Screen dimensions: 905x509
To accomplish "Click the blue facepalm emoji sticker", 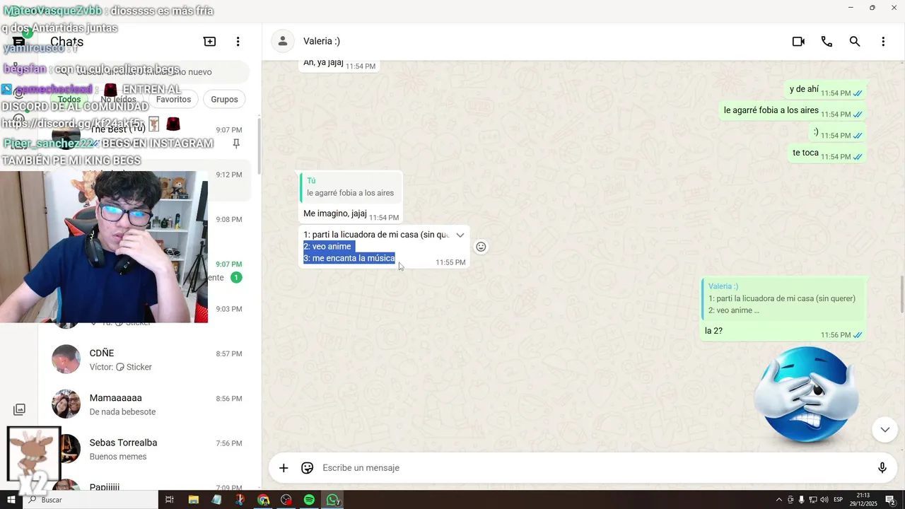I will coord(806,395).
